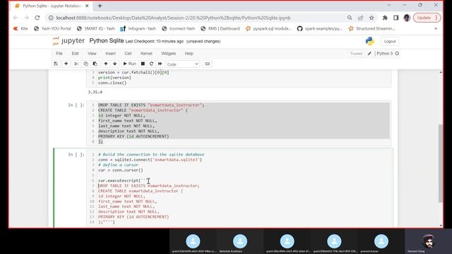Image resolution: width=452 pixels, height=254 pixels.
Task: Open the Iconnect-Yash bookmark
Action: (x=179, y=28)
